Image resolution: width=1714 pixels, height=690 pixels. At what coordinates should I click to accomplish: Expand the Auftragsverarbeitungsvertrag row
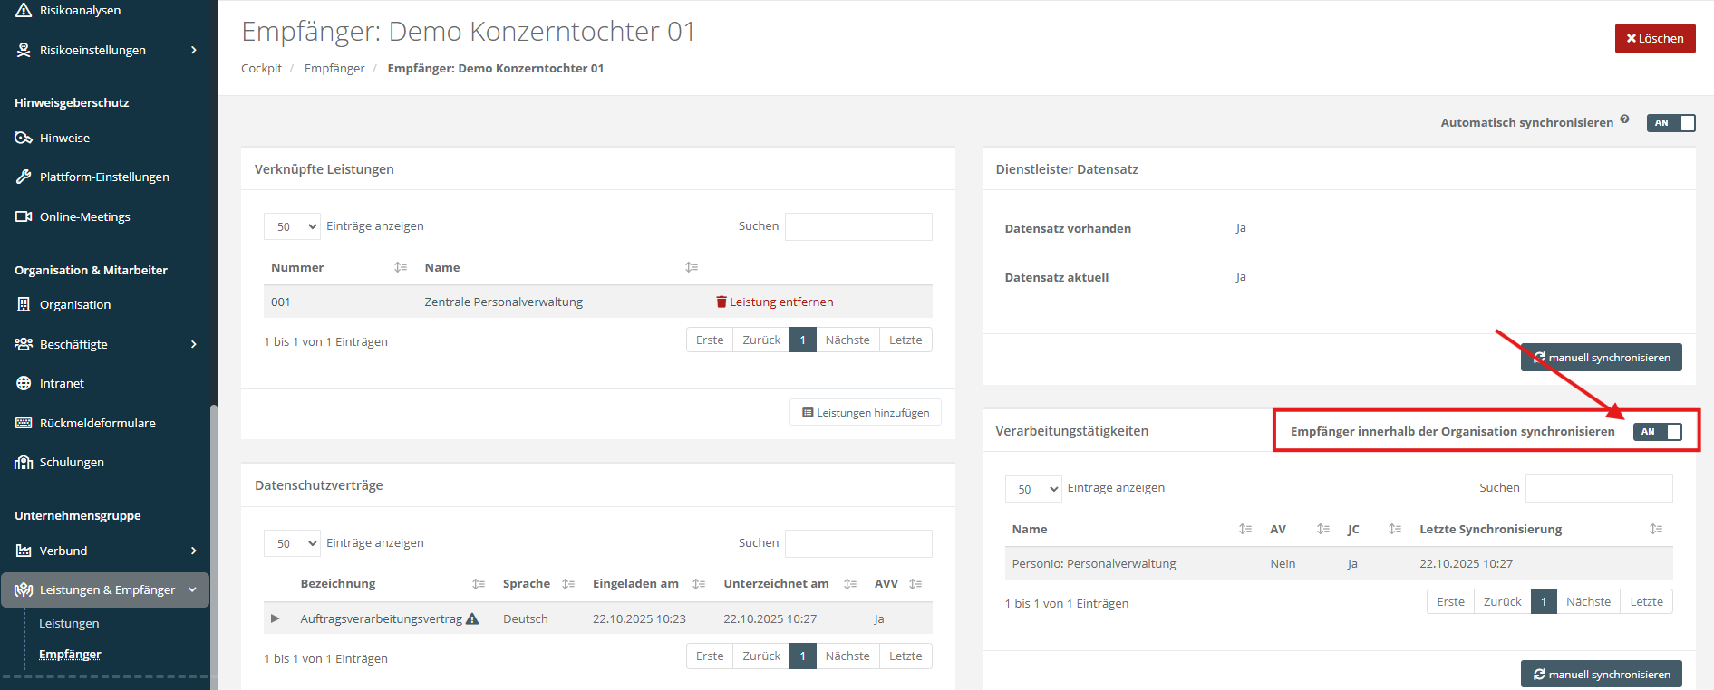pos(276,618)
